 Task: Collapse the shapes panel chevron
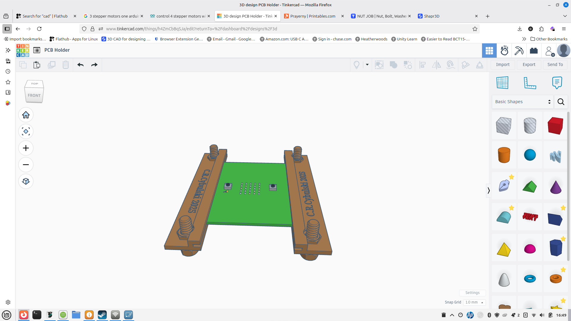(488, 191)
